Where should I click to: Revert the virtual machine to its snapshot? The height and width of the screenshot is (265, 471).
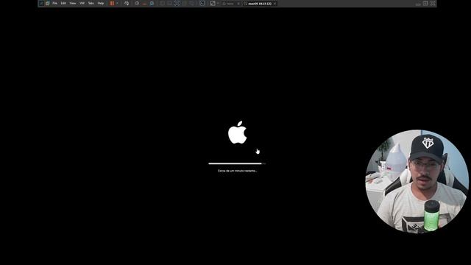[144, 3]
